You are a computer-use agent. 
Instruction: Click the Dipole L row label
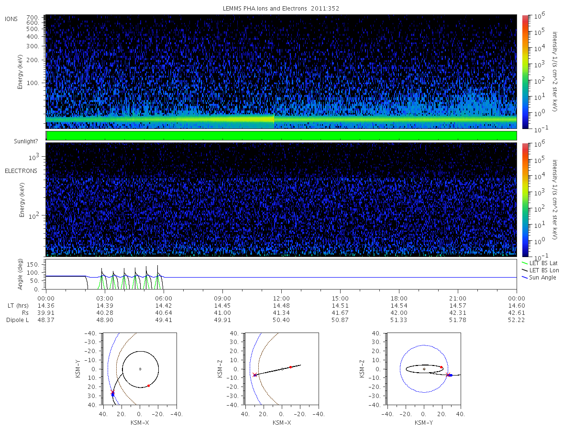click(18, 320)
